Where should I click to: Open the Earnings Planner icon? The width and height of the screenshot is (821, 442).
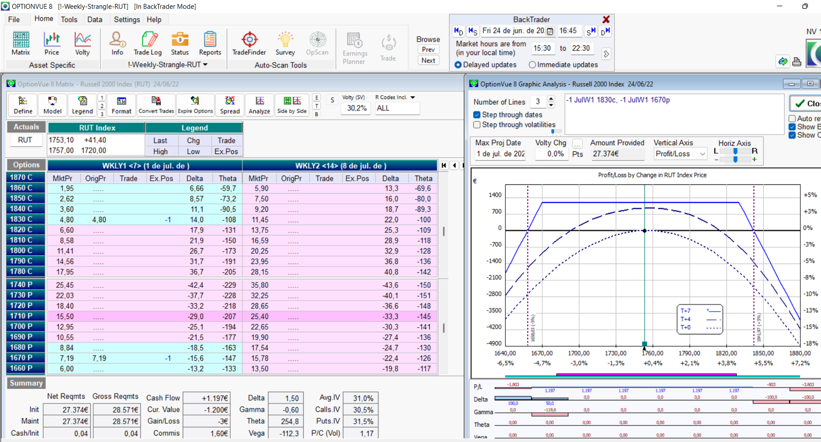click(x=355, y=48)
